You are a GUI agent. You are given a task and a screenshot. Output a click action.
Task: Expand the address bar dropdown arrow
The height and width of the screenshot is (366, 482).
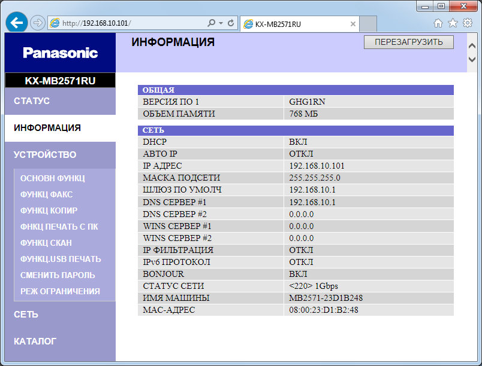tap(221, 23)
